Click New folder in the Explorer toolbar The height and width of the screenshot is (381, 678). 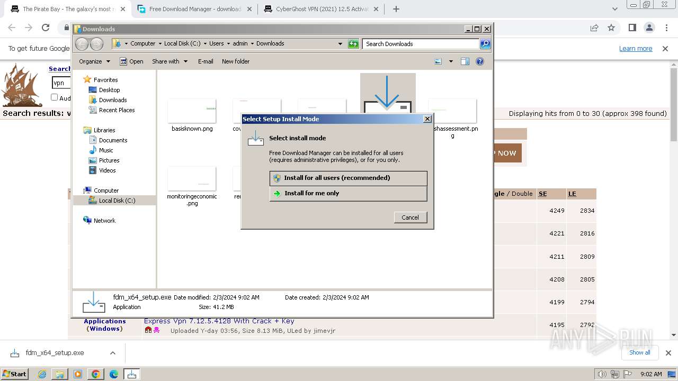(x=236, y=61)
